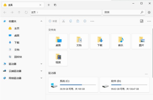
Task: Open 回收站 in the sidebar
Action: click(x=18, y=57)
